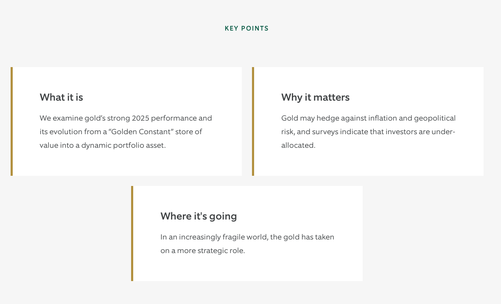Click the gold bar beside What it is

tap(11, 121)
